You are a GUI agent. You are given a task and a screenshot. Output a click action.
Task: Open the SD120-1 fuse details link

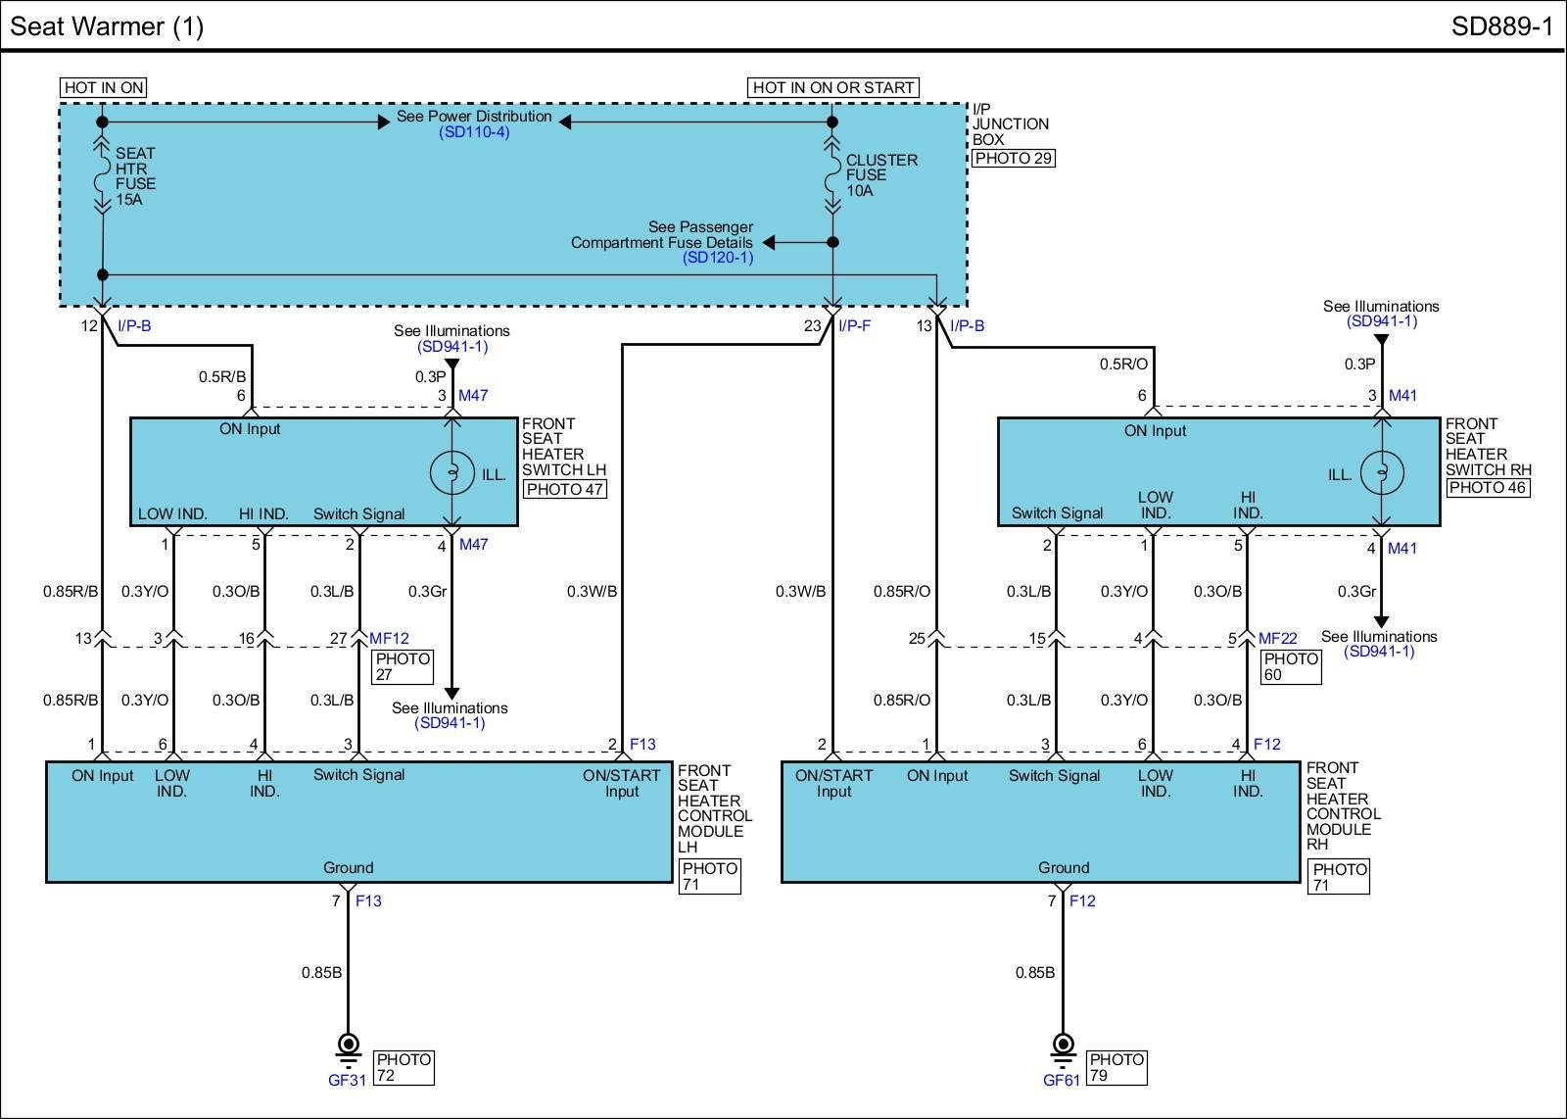click(718, 258)
